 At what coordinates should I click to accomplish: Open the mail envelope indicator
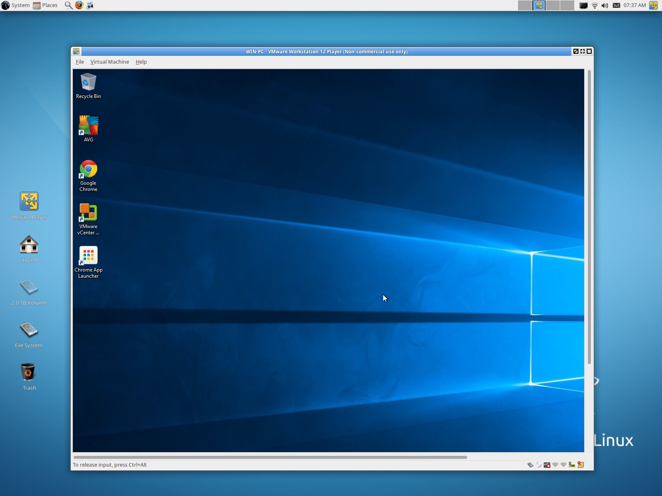click(x=616, y=5)
